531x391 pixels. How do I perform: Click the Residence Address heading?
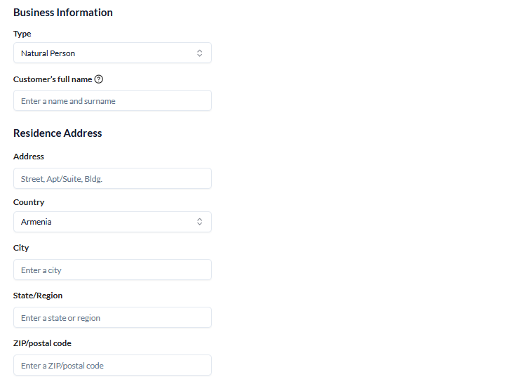[x=58, y=133]
